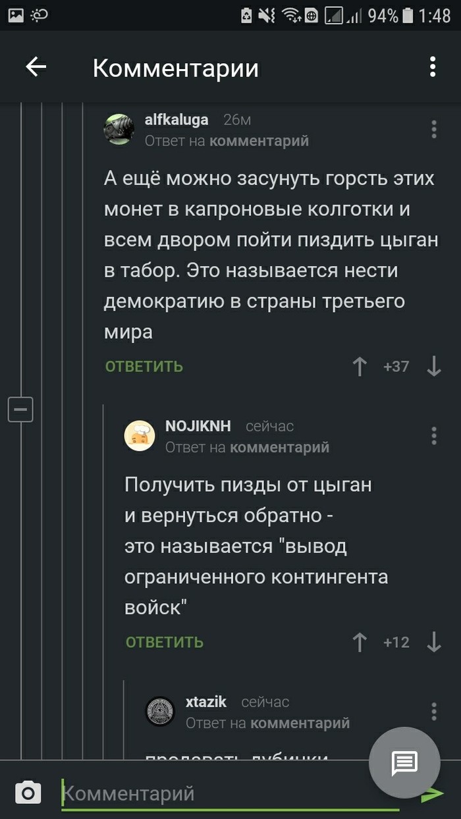Collapse the comment thread with minus box
The width and height of the screenshot is (461, 819).
point(20,409)
